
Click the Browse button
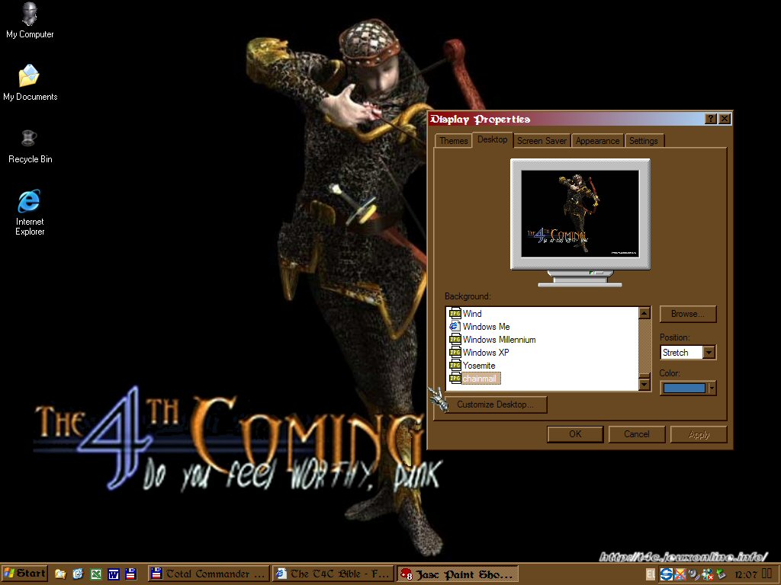click(688, 314)
